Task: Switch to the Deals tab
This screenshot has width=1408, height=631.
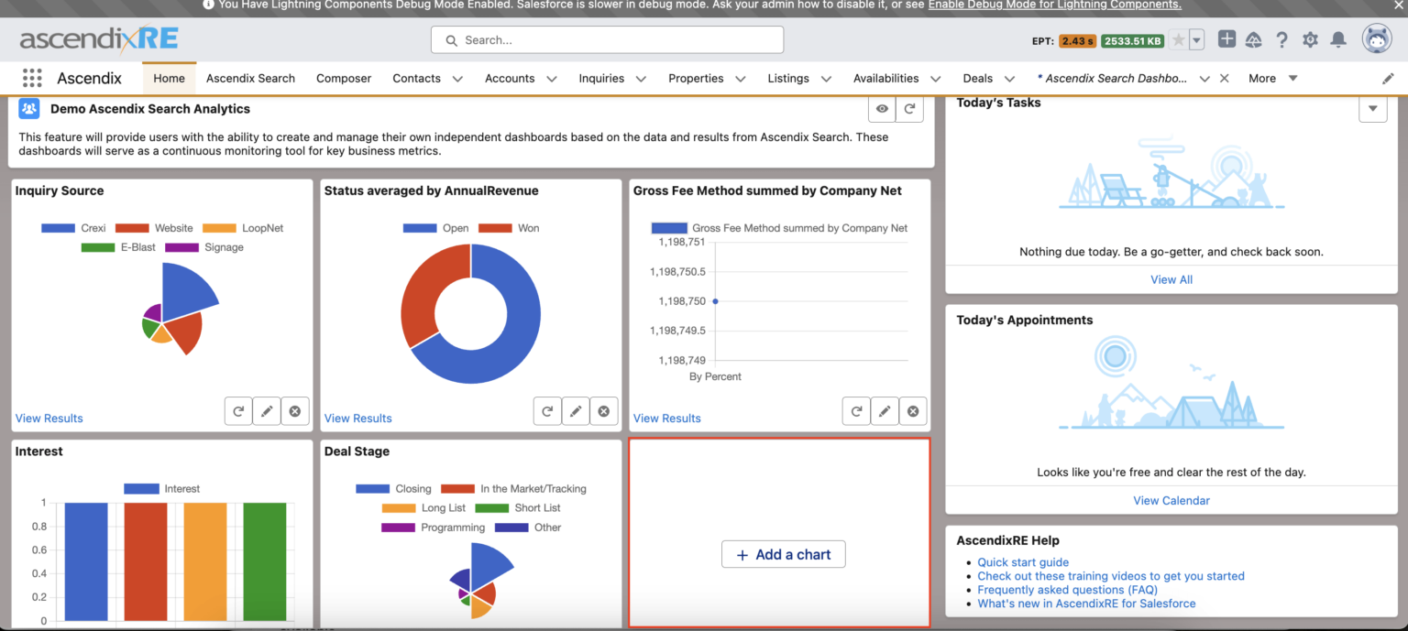Action: [978, 79]
